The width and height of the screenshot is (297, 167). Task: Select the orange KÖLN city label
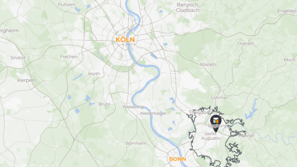point(125,40)
